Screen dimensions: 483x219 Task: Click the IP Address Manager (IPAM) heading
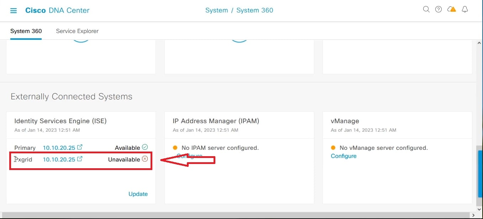[216, 121]
